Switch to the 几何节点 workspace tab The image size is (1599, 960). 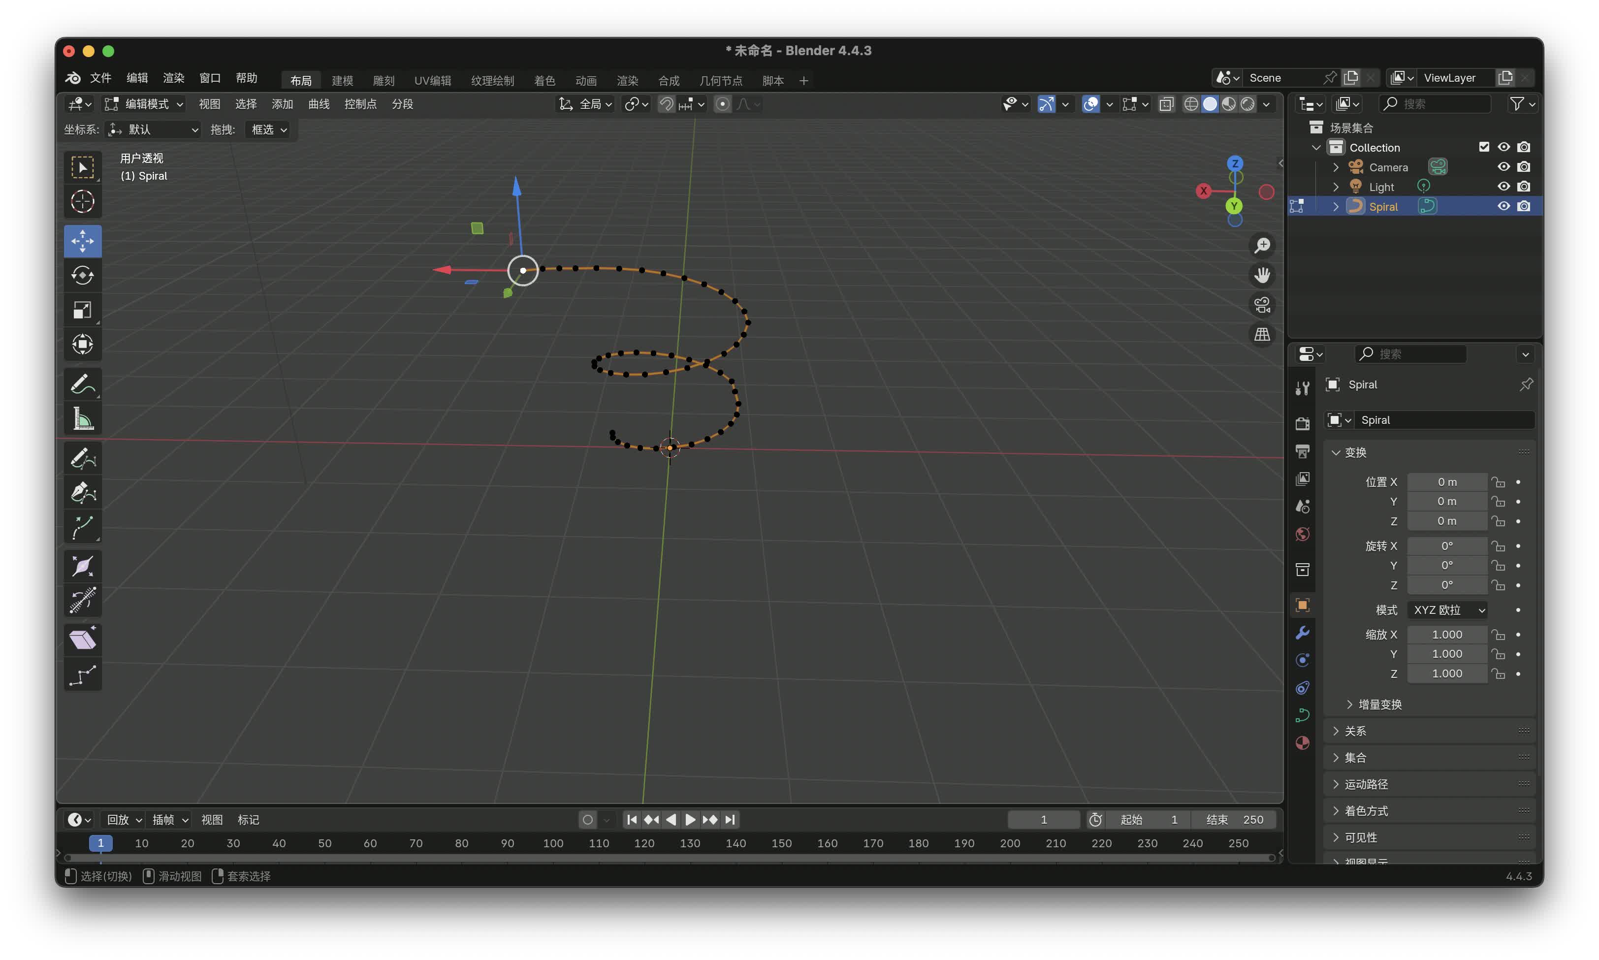pyautogui.click(x=720, y=80)
